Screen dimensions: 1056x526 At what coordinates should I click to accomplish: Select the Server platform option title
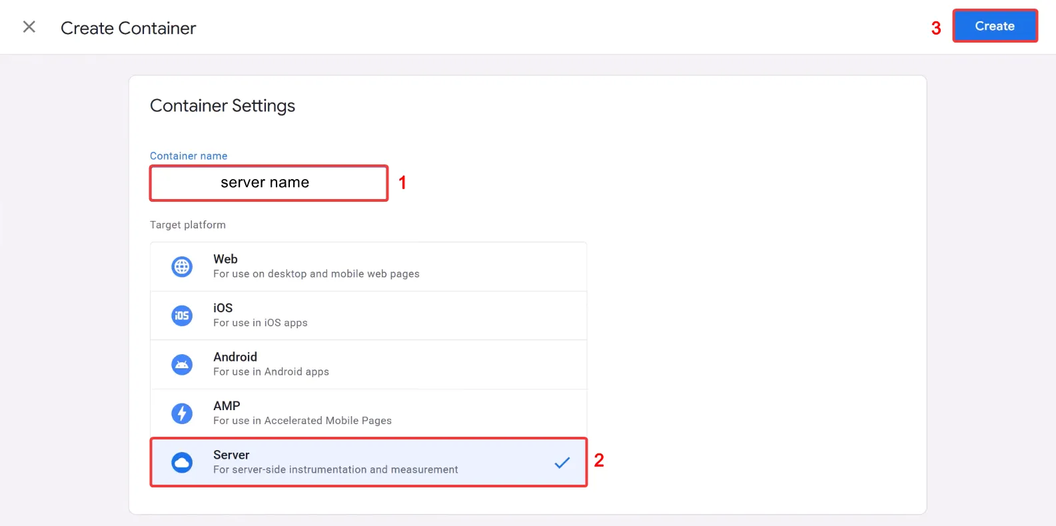[231, 455]
